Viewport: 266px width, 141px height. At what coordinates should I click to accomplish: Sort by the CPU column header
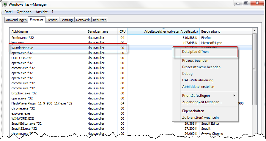point(122,31)
